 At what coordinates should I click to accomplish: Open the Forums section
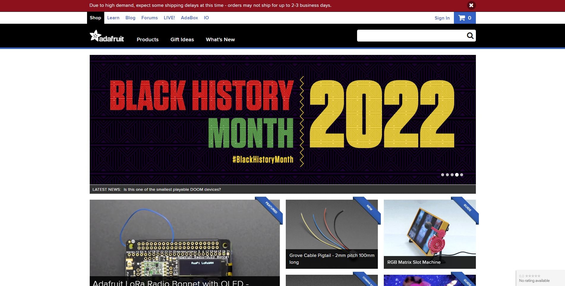pos(149,18)
